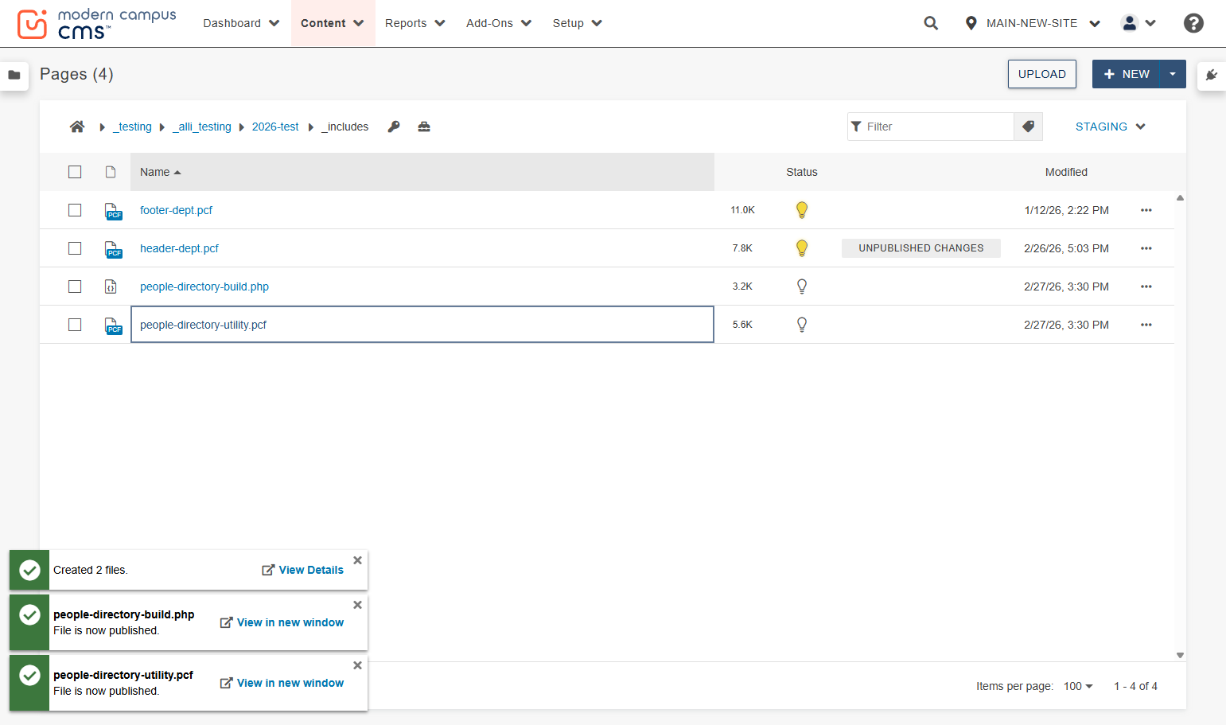Screen dimensions: 1226x725
Task: Click the Modern Campus CMS logo
Action: [x=96, y=24]
